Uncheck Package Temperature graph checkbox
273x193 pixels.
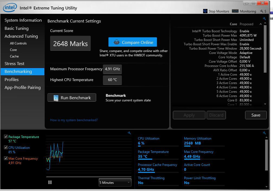(6, 137)
